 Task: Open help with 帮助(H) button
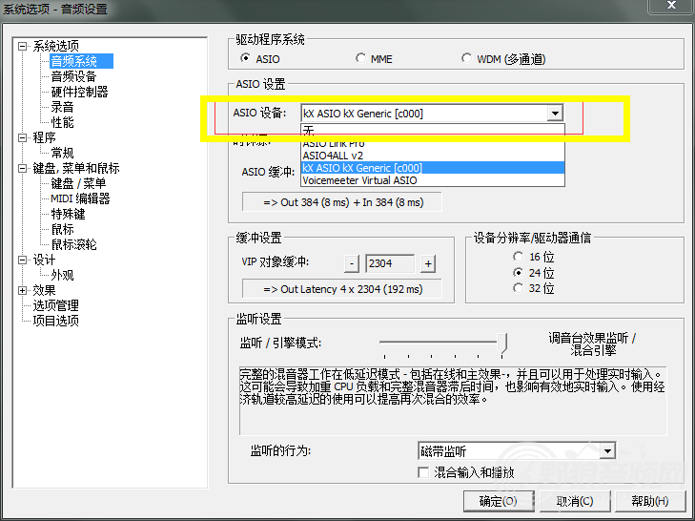650,502
